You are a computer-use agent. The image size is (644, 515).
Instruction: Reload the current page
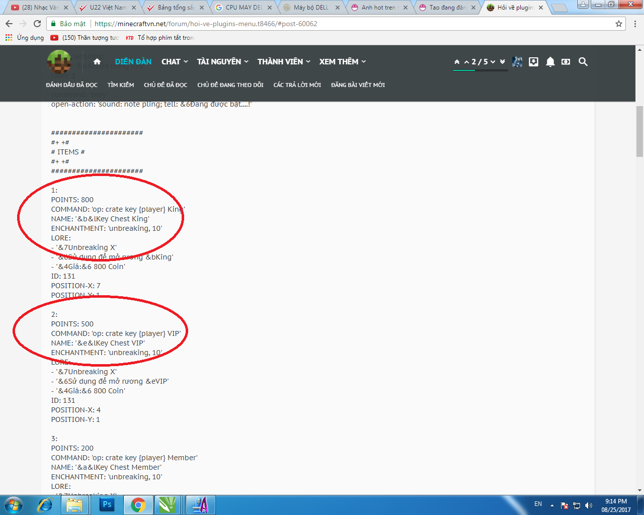point(37,24)
